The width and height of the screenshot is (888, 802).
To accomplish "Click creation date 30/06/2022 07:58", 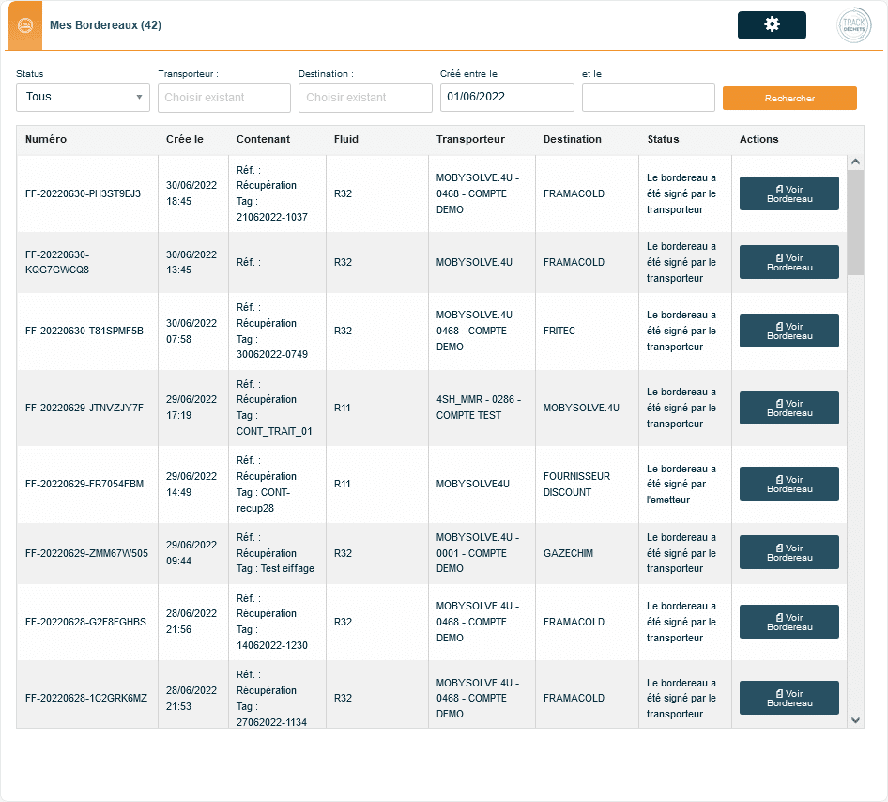I will (191, 332).
